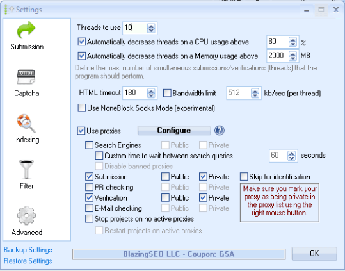345x271 pixels.
Task: Open the Backup Settings link
Action: point(28,250)
